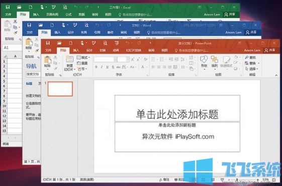
Task: Click the Align Left icon in PowerPoint paragraph group
Action: click(x=153, y=67)
